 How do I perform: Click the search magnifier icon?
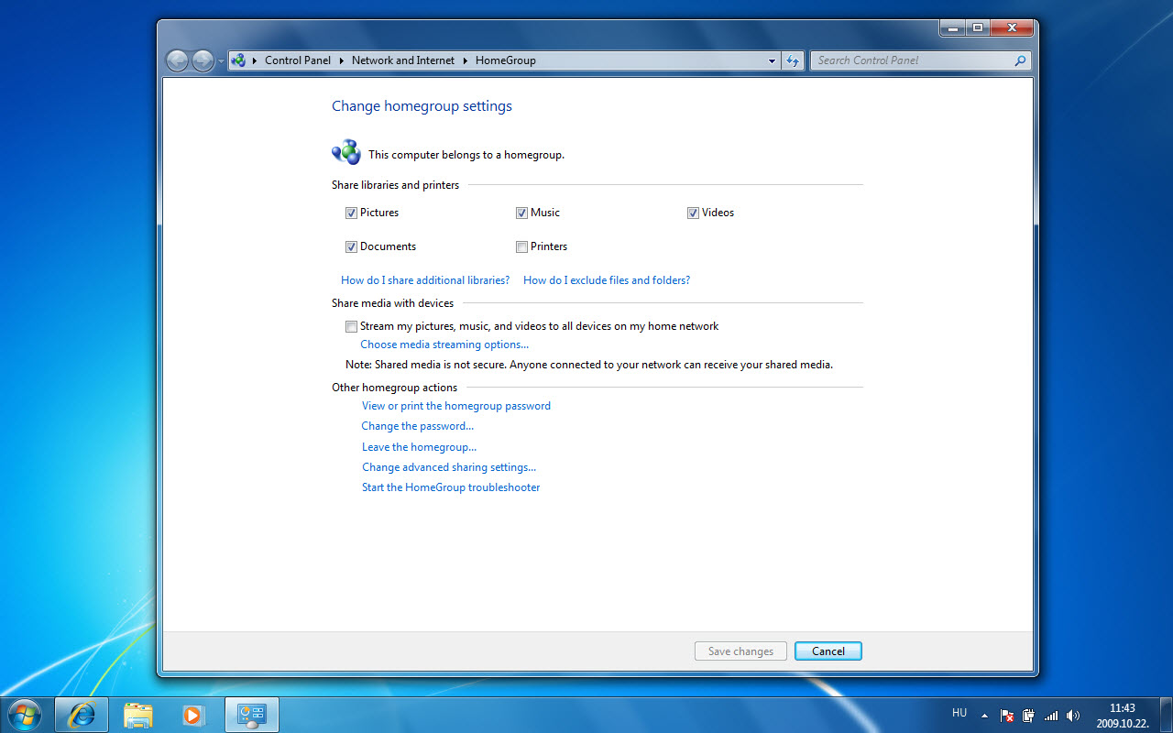point(1020,60)
